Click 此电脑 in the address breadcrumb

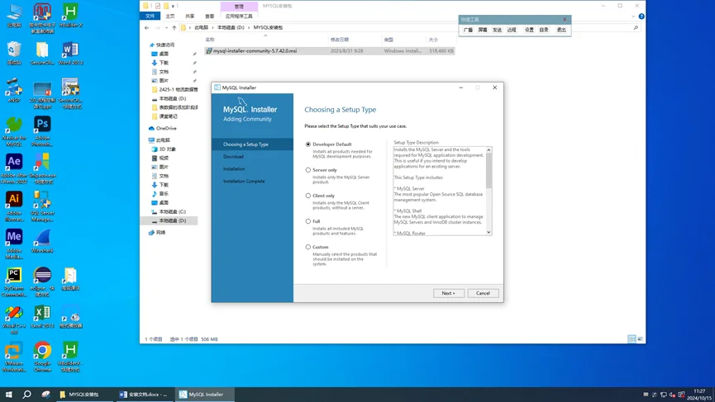tap(201, 27)
